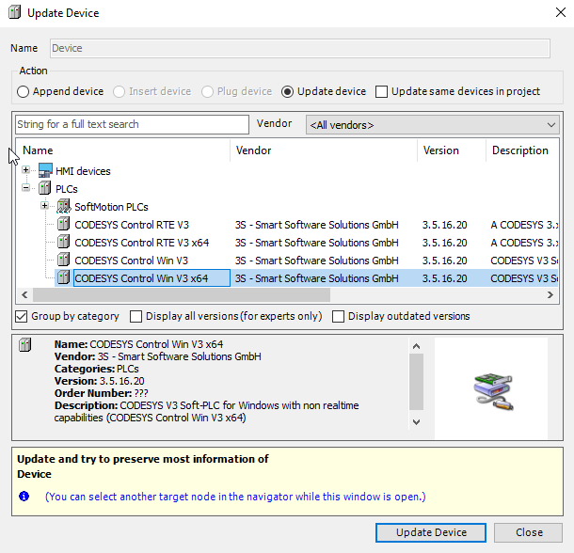
Task: Click the CODESYS Control RTE V3 device icon
Action: tap(63, 225)
